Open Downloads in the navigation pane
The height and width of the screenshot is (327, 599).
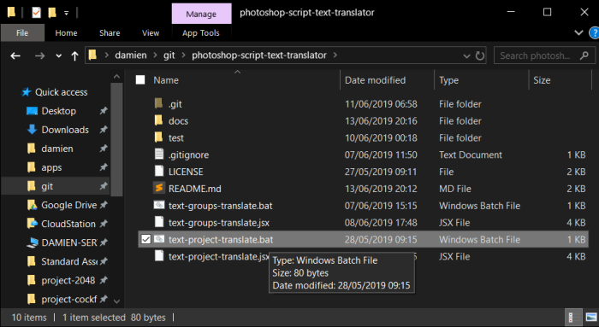(x=65, y=130)
